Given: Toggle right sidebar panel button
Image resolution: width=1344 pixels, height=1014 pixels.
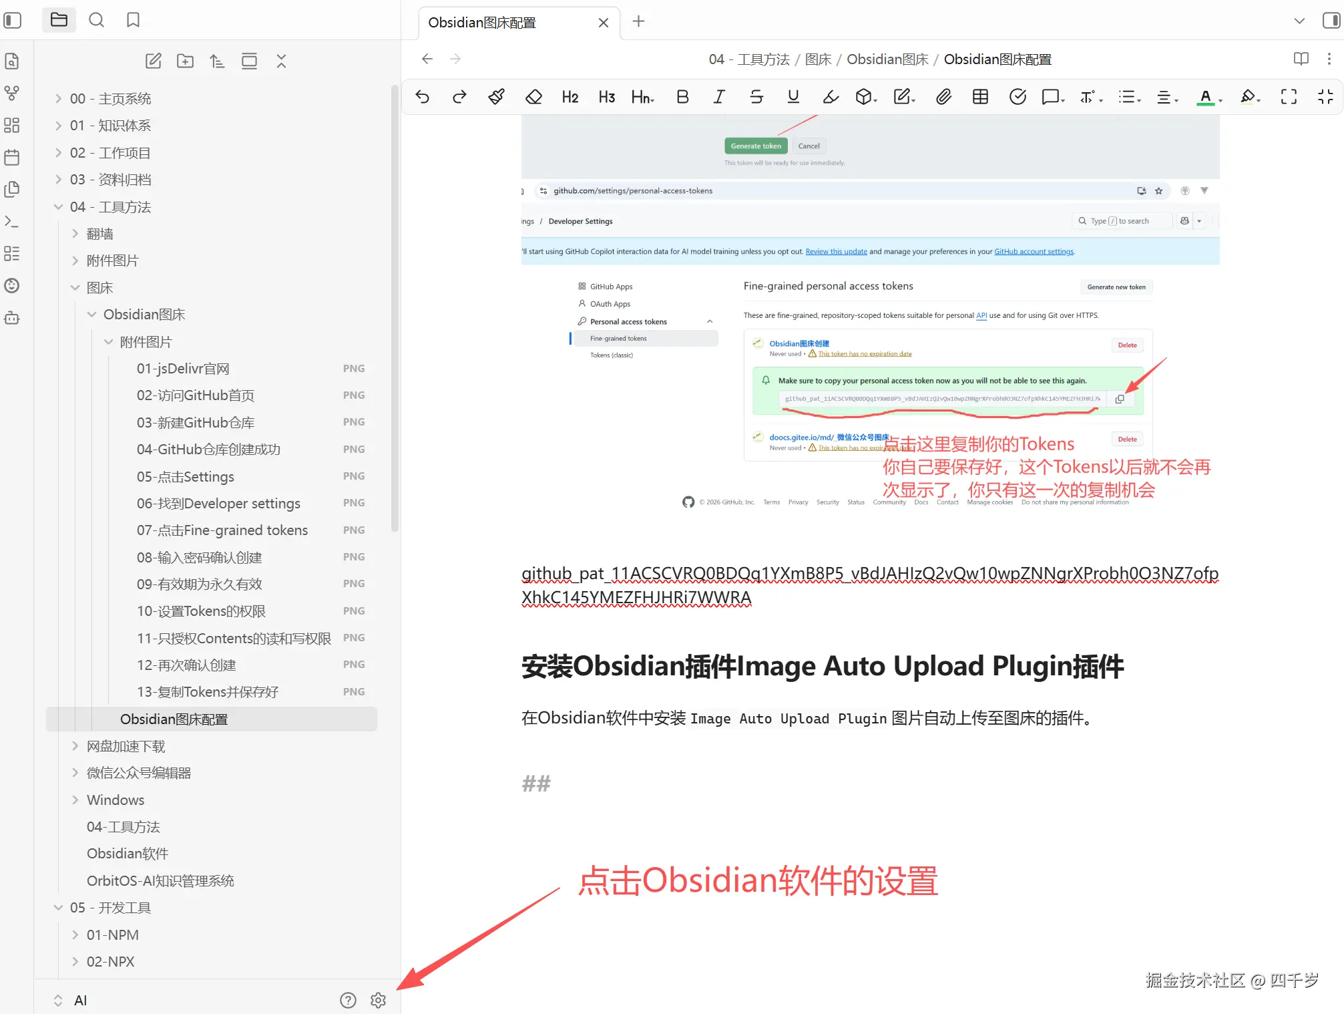Looking at the screenshot, I should (1331, 20).
